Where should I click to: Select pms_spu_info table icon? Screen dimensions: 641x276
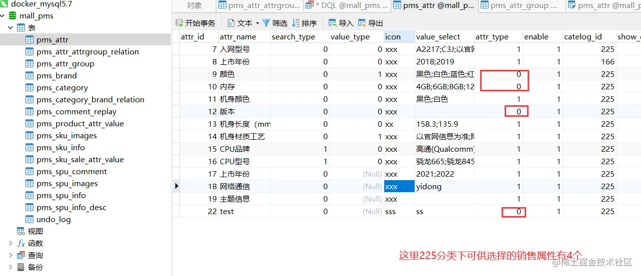tap(29, 196)
